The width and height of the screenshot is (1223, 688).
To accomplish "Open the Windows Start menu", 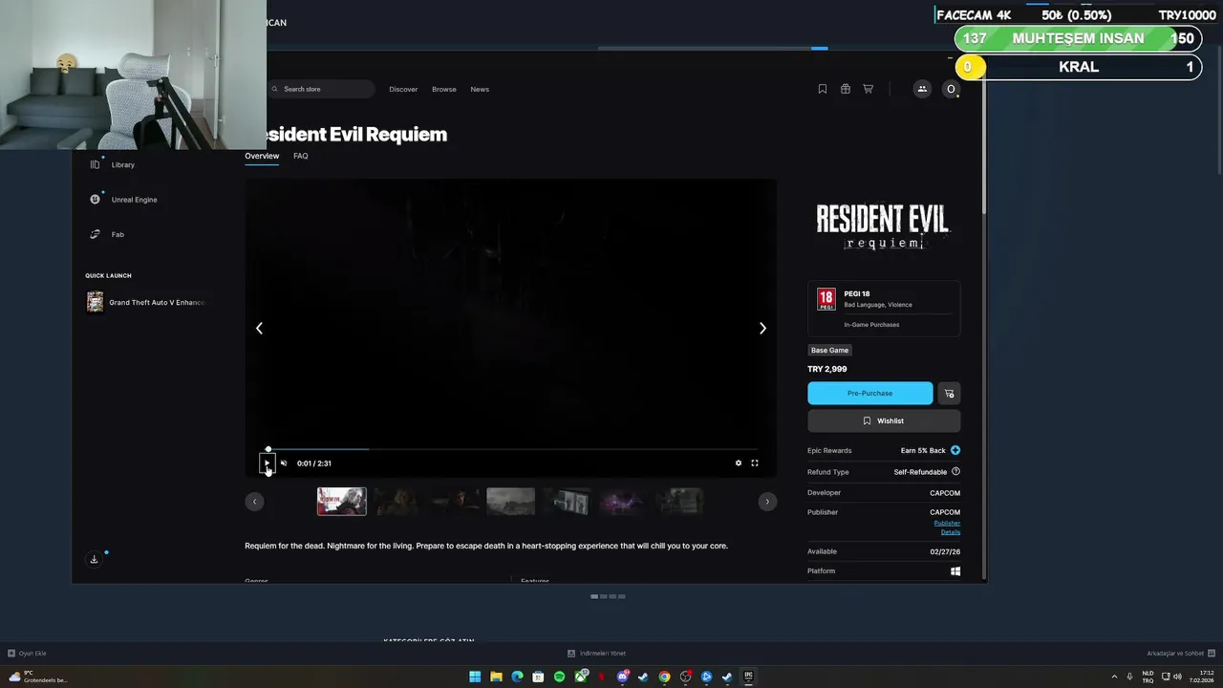I will [x=475, y=677].
